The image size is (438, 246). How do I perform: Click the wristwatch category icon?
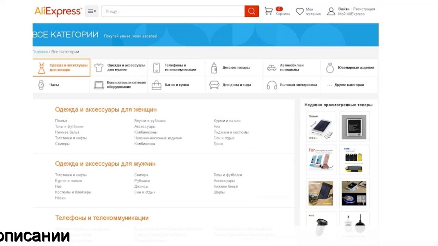point(41,85)
